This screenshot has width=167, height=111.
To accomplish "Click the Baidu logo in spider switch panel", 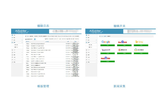I will click(122, 42).
